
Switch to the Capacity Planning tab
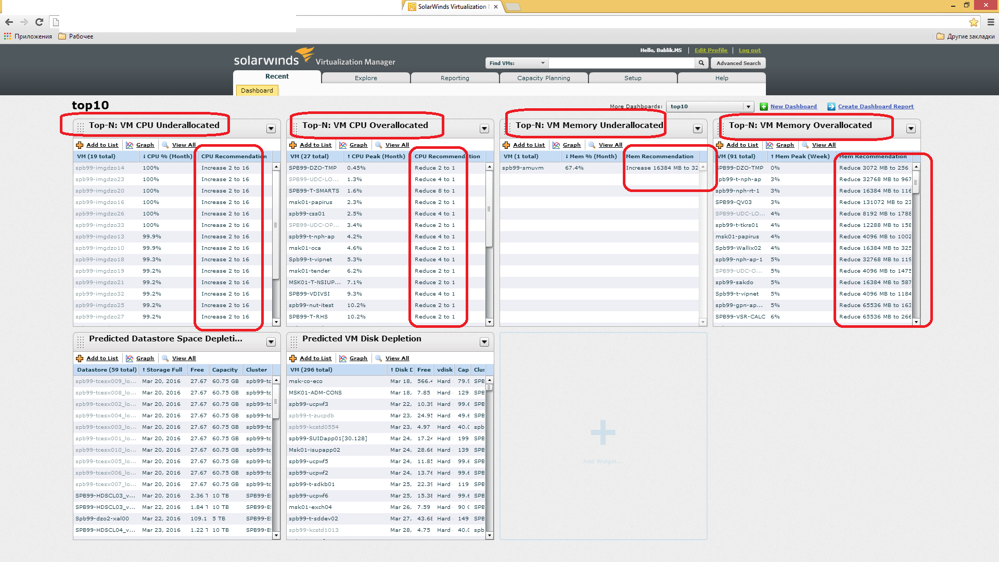point(544,78)
